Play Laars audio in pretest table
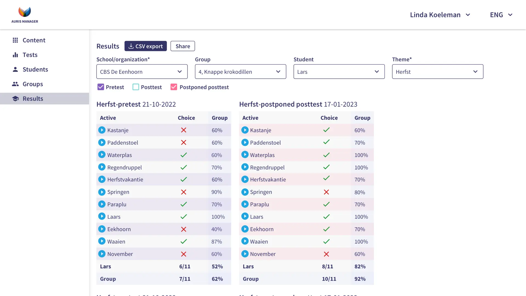 102,217
